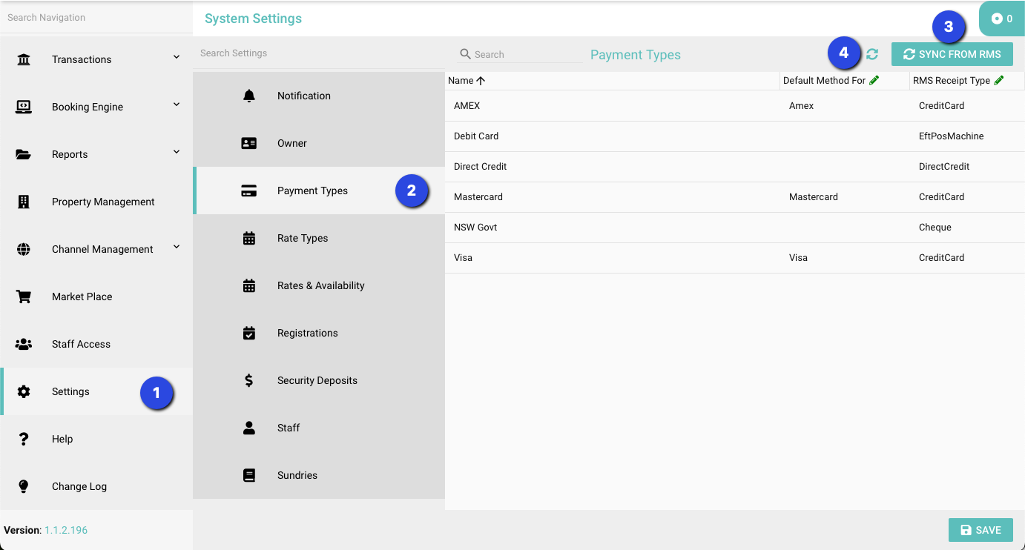Click the Notification bell icon
The width and height of the screenshot is (1025, 550).
coord(249,96)
